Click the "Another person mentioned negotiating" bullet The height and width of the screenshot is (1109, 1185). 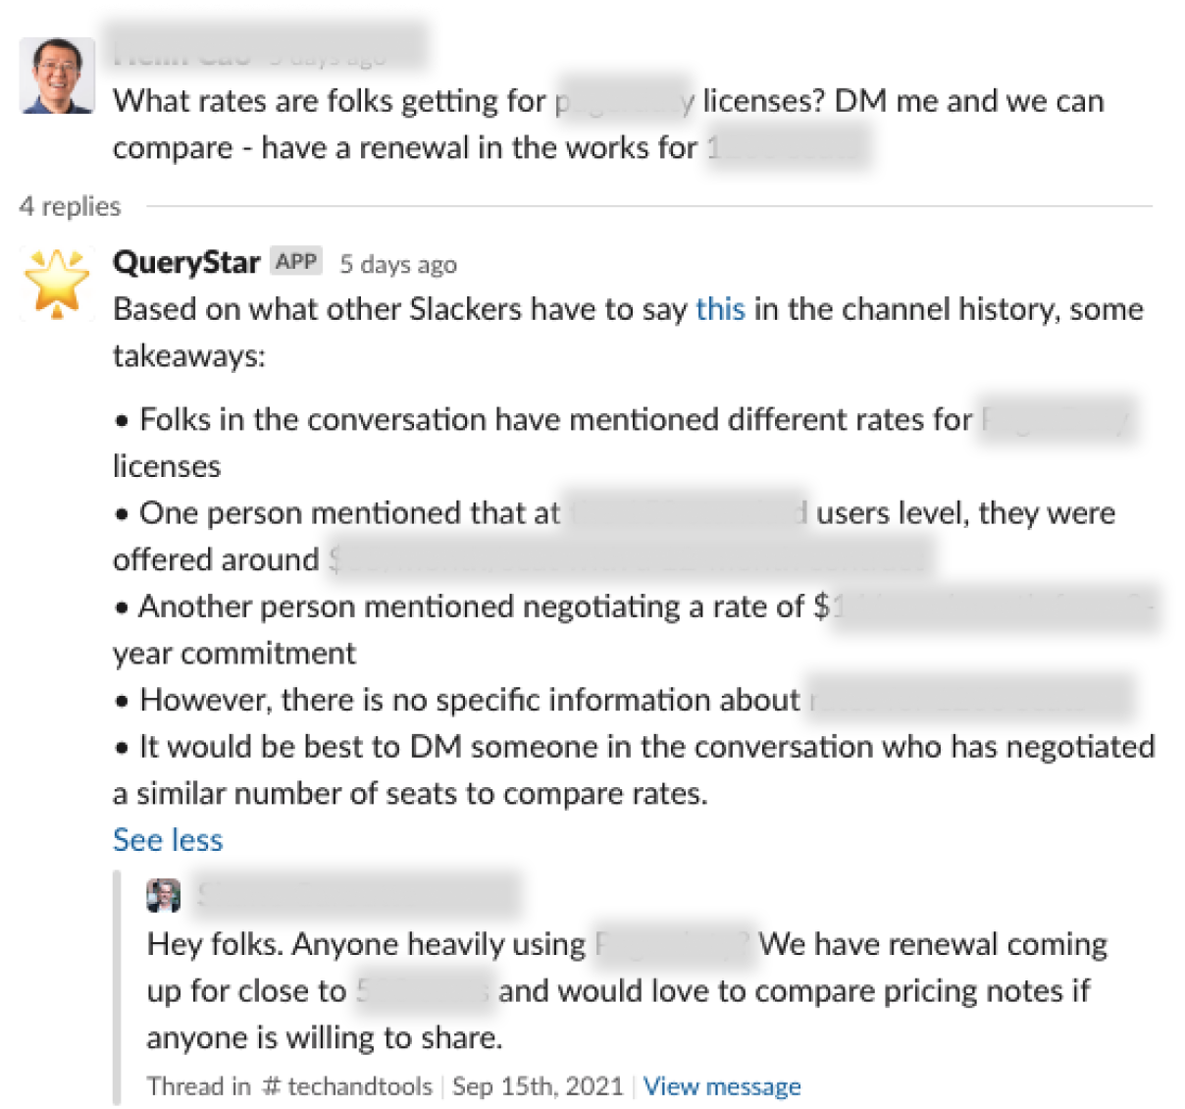471,607
